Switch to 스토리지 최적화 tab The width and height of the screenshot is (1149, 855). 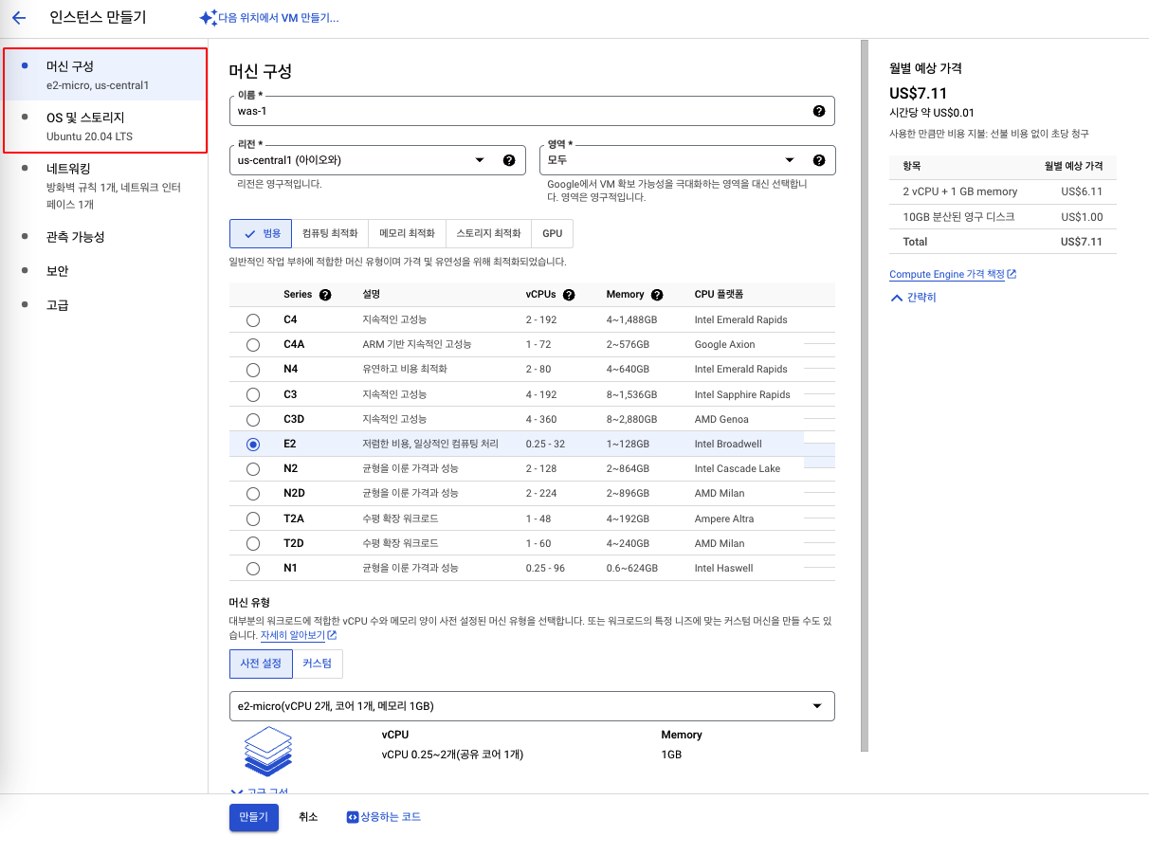click(488, 233)
